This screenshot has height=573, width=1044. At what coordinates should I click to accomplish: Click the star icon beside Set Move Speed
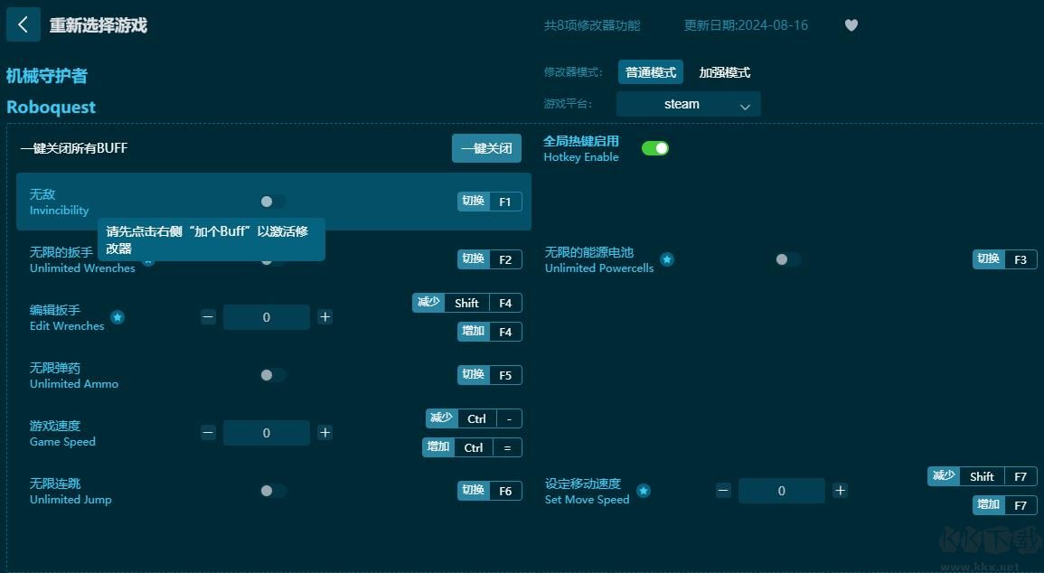coord(644,491)
